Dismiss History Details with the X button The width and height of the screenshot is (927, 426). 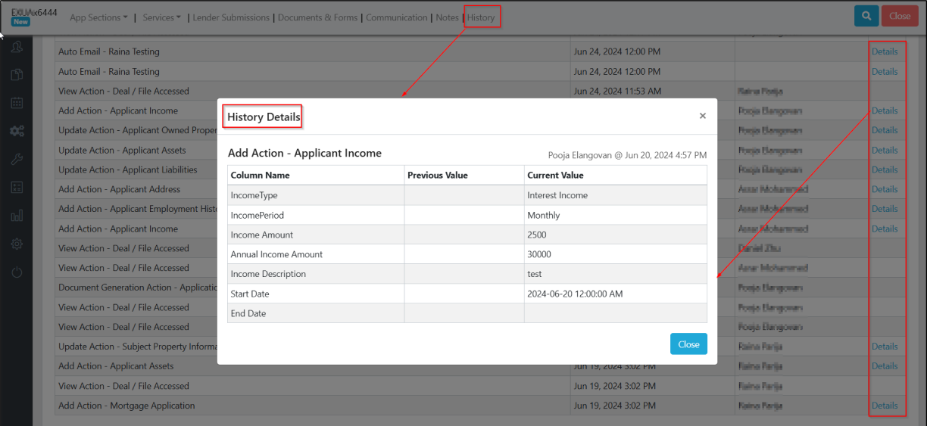tap(702, 116)
